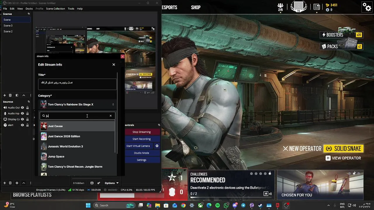Viewport: 374px width, 210px height.
Task: Open the squad paw icon showing 2/6
Action: click(x=280, y=7)
